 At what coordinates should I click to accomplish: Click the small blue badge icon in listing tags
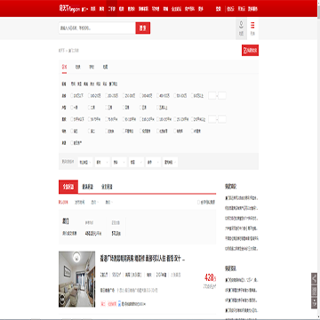pos(119,304)
